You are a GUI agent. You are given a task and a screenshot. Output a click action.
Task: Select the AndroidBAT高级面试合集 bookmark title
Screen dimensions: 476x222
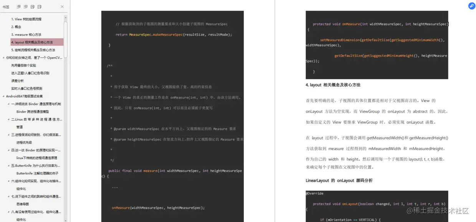pyautogui.click(x=25, y=96)
